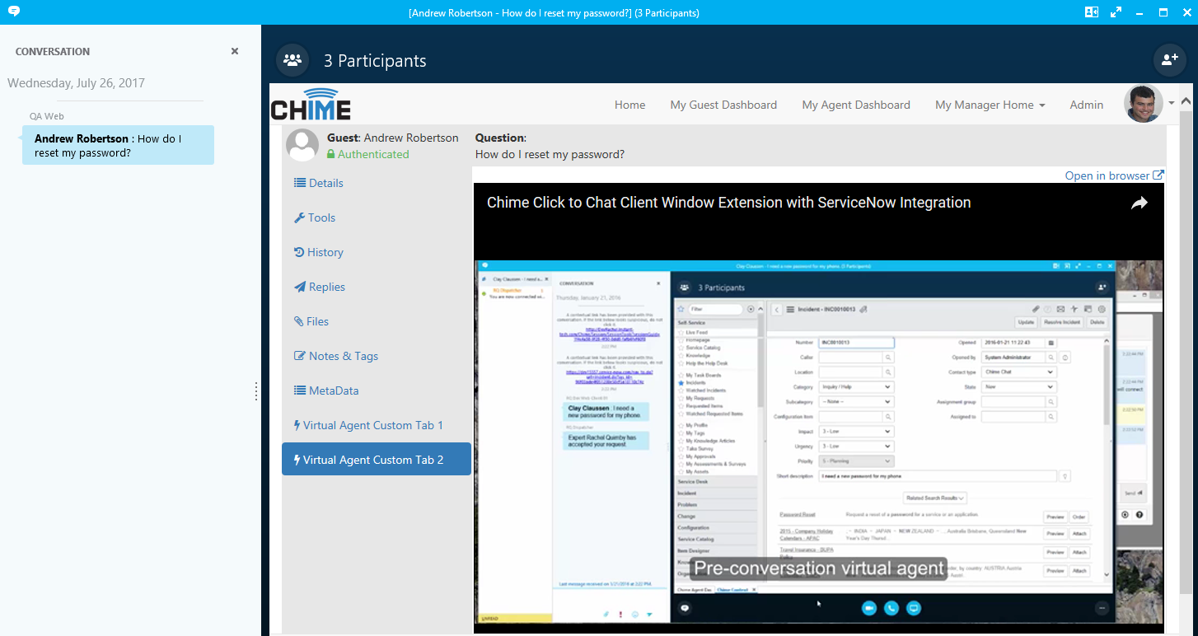This screenshot has width=1198, height=636.
Task: Click the Andrew Robertson chat message bubble
Action: click(x=118, y=145)
